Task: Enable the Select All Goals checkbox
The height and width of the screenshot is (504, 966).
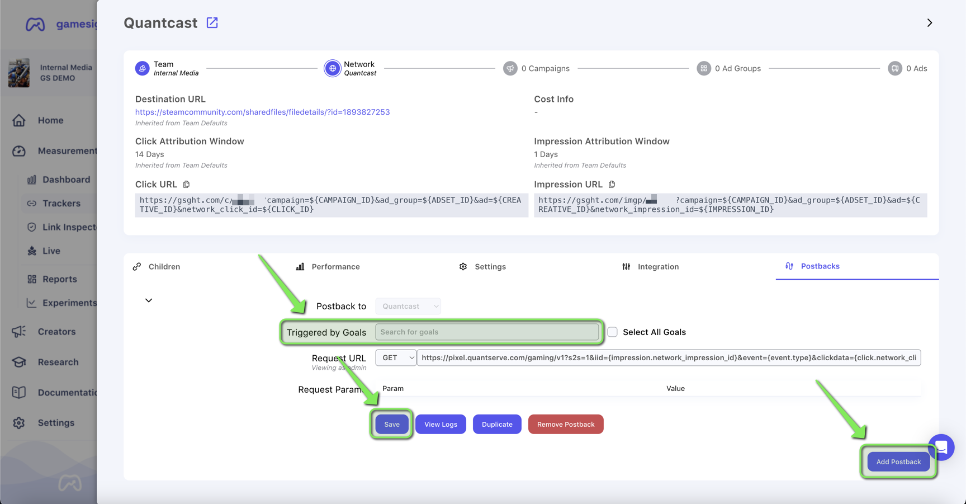Action: 613,332
